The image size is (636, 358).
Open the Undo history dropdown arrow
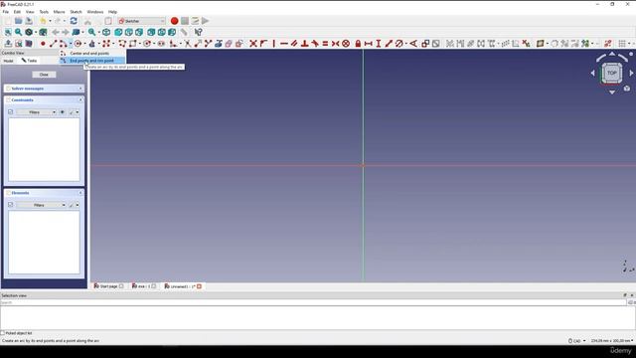click(x=50, y=21)
